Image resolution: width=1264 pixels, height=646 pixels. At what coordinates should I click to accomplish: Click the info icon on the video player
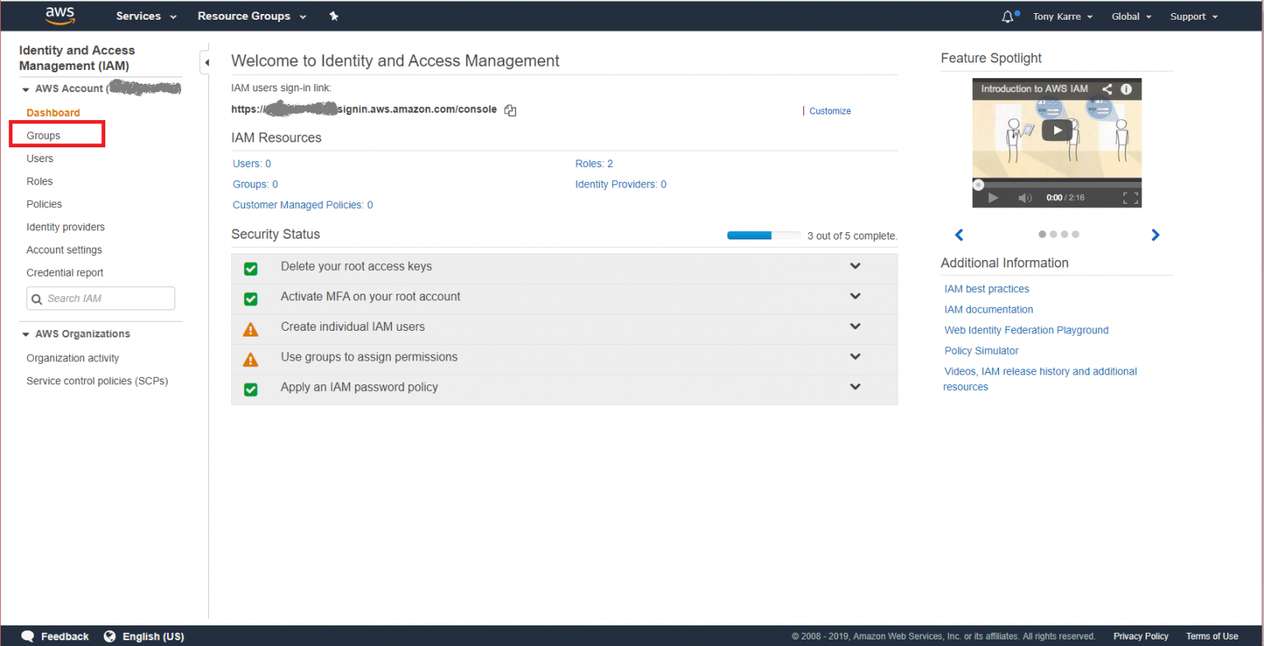[1127, 88]
